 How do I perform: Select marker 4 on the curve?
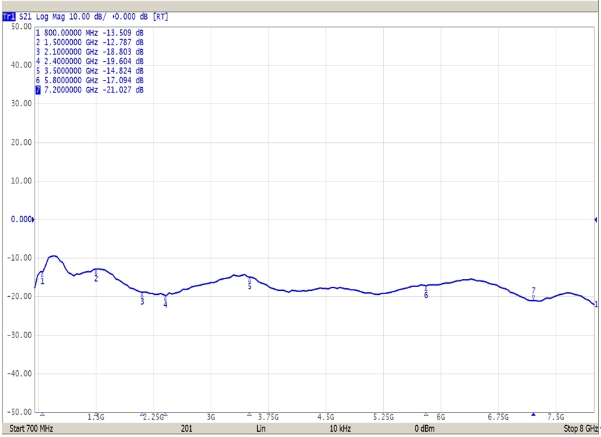[165, 301]
